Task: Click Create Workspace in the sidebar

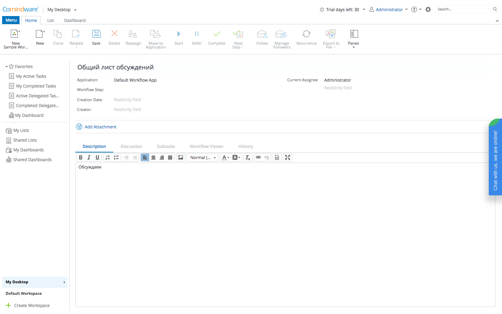Action: coord(32,305)
